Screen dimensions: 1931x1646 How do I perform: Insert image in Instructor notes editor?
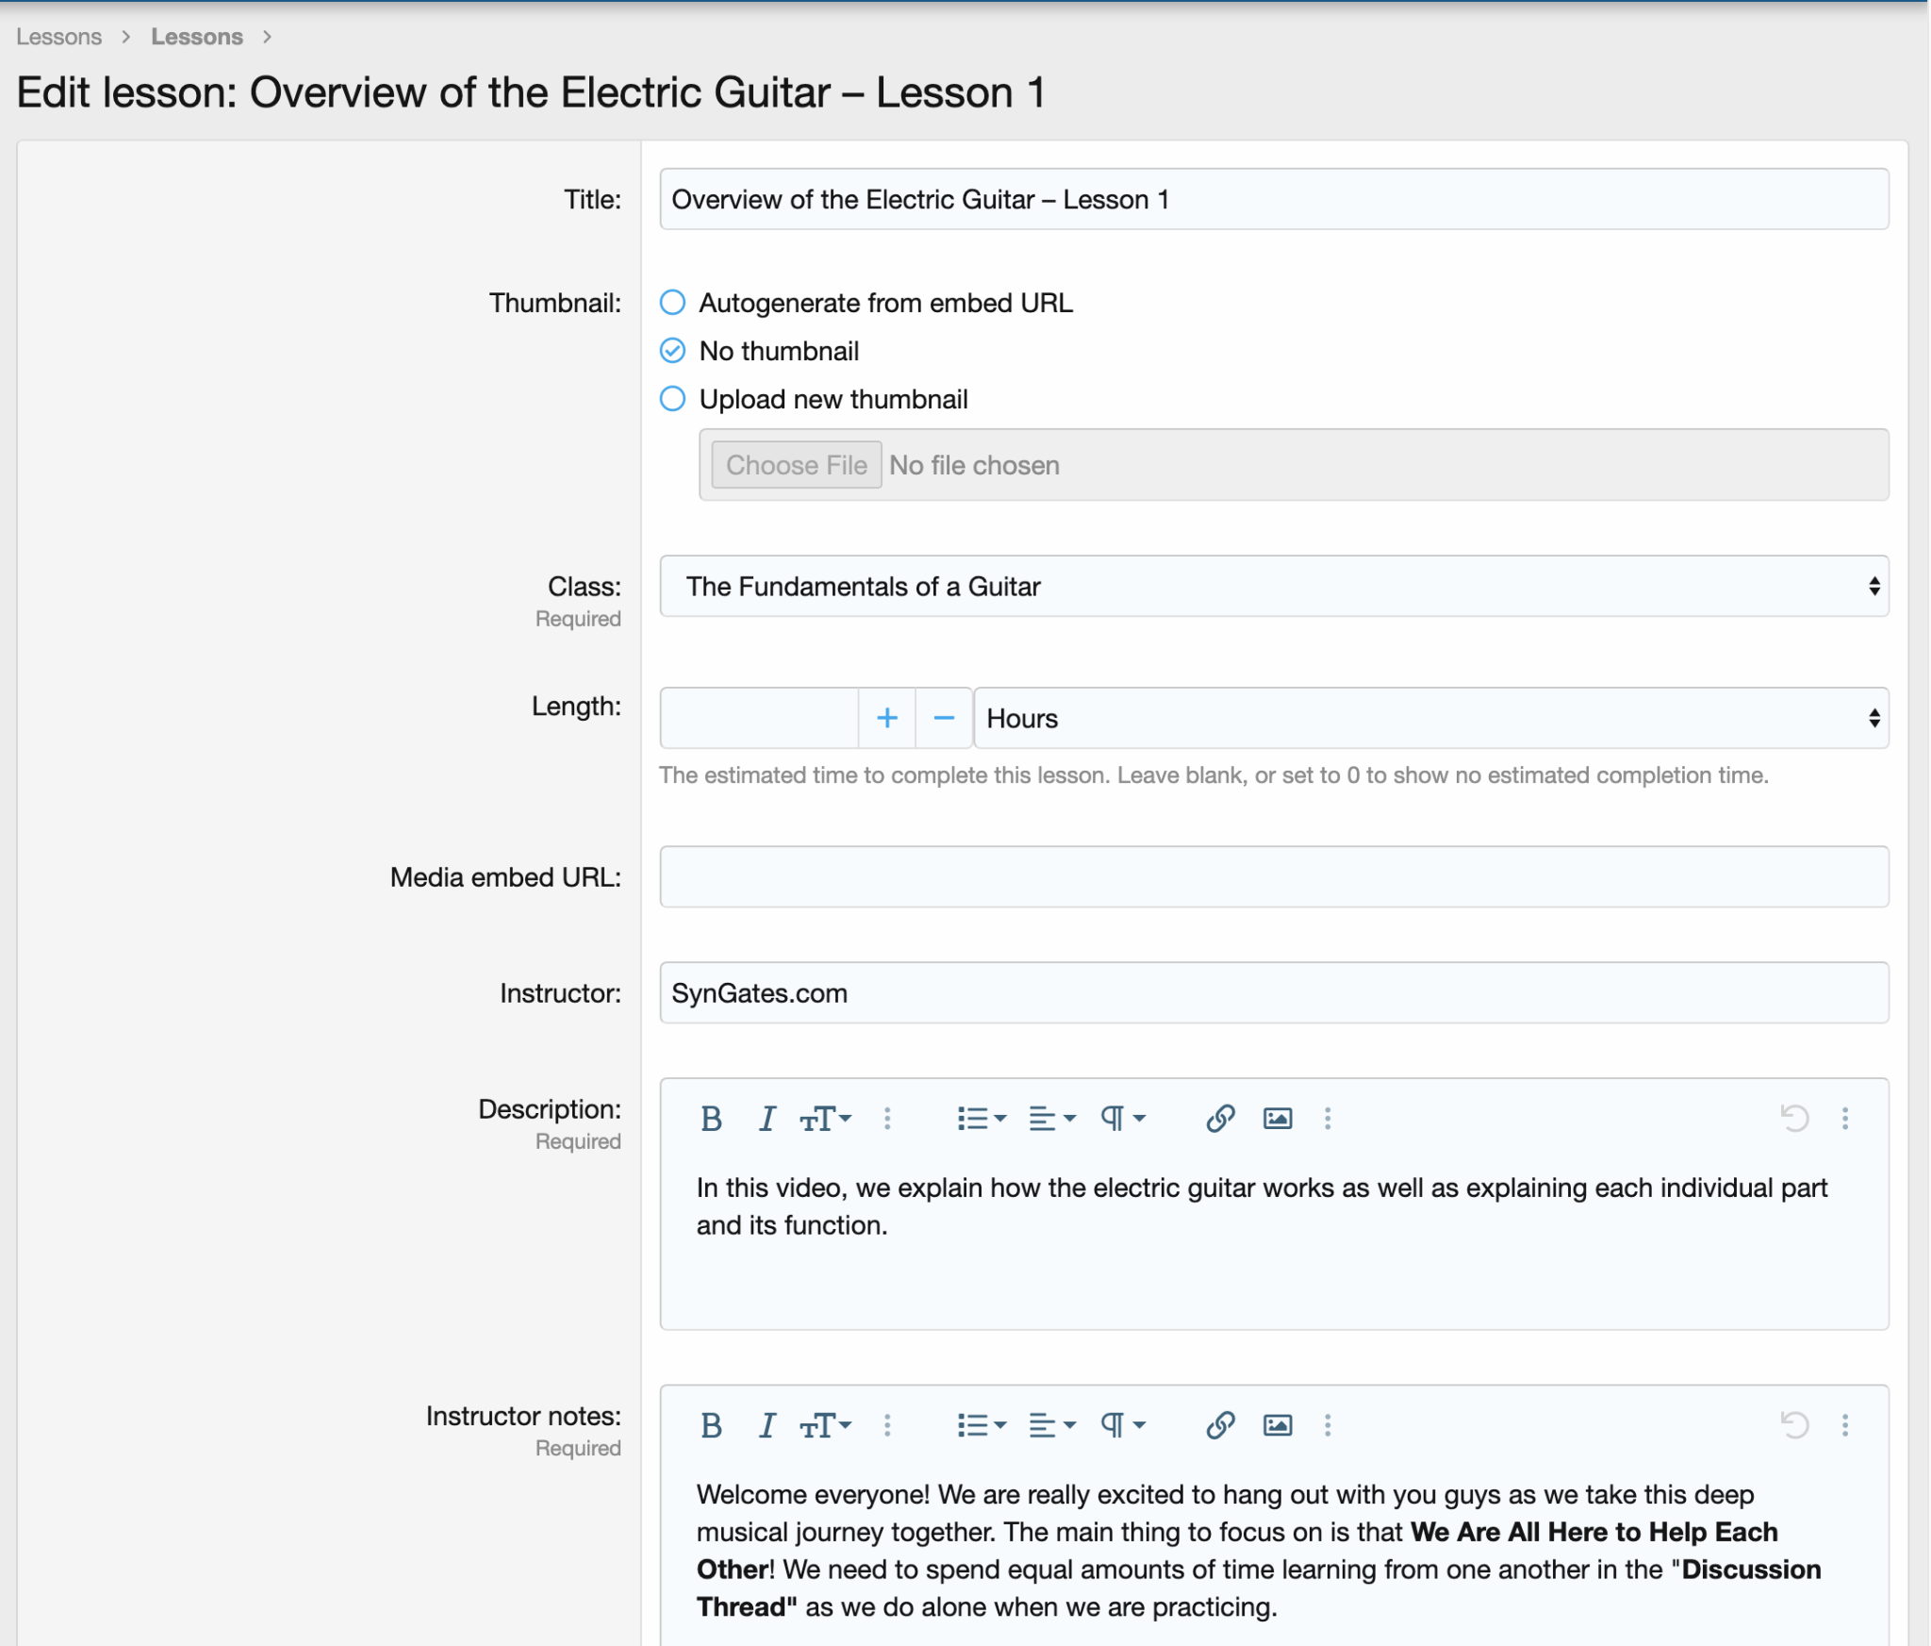click(1277, 1425)
